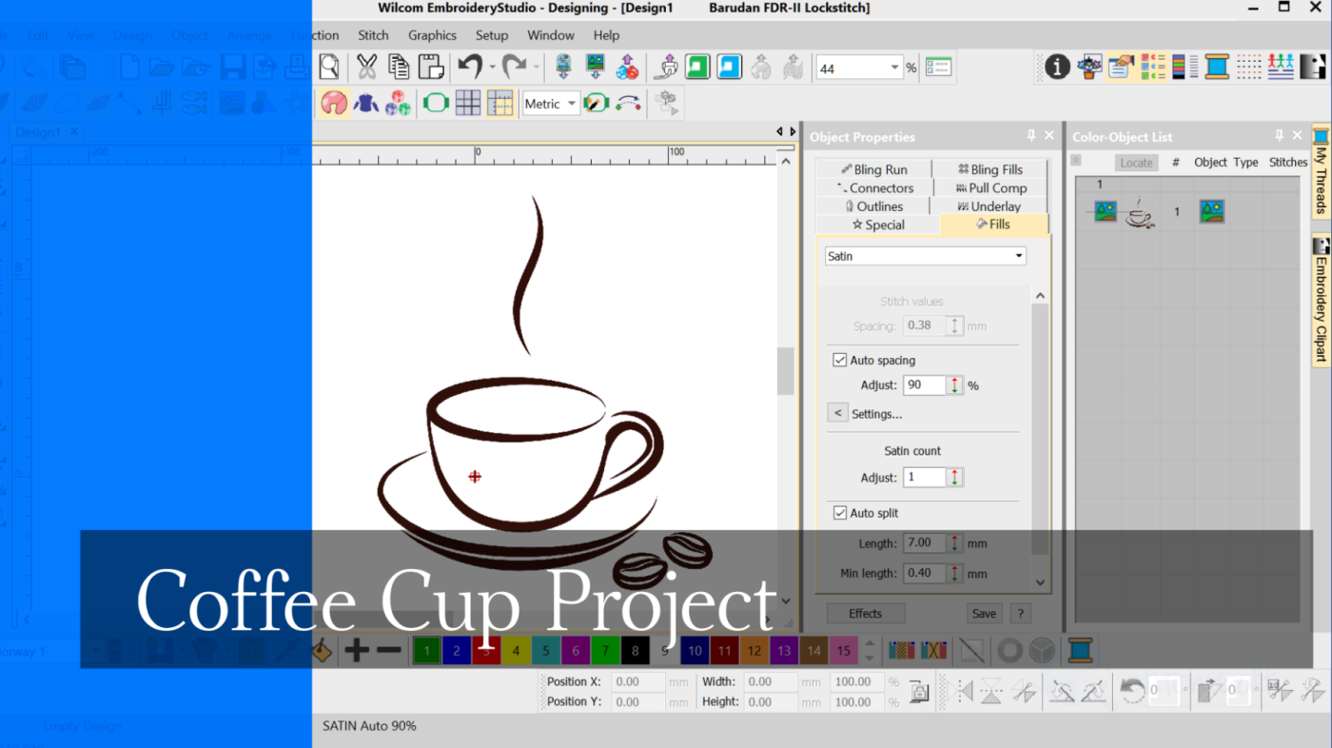Click the Copy icon
The image size is (1332, 748).
tap(399, 67)
